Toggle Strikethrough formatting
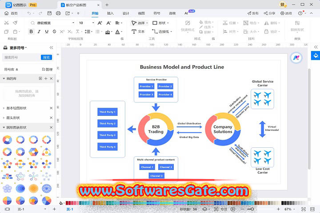320x213 pixels. pos(54,32)
